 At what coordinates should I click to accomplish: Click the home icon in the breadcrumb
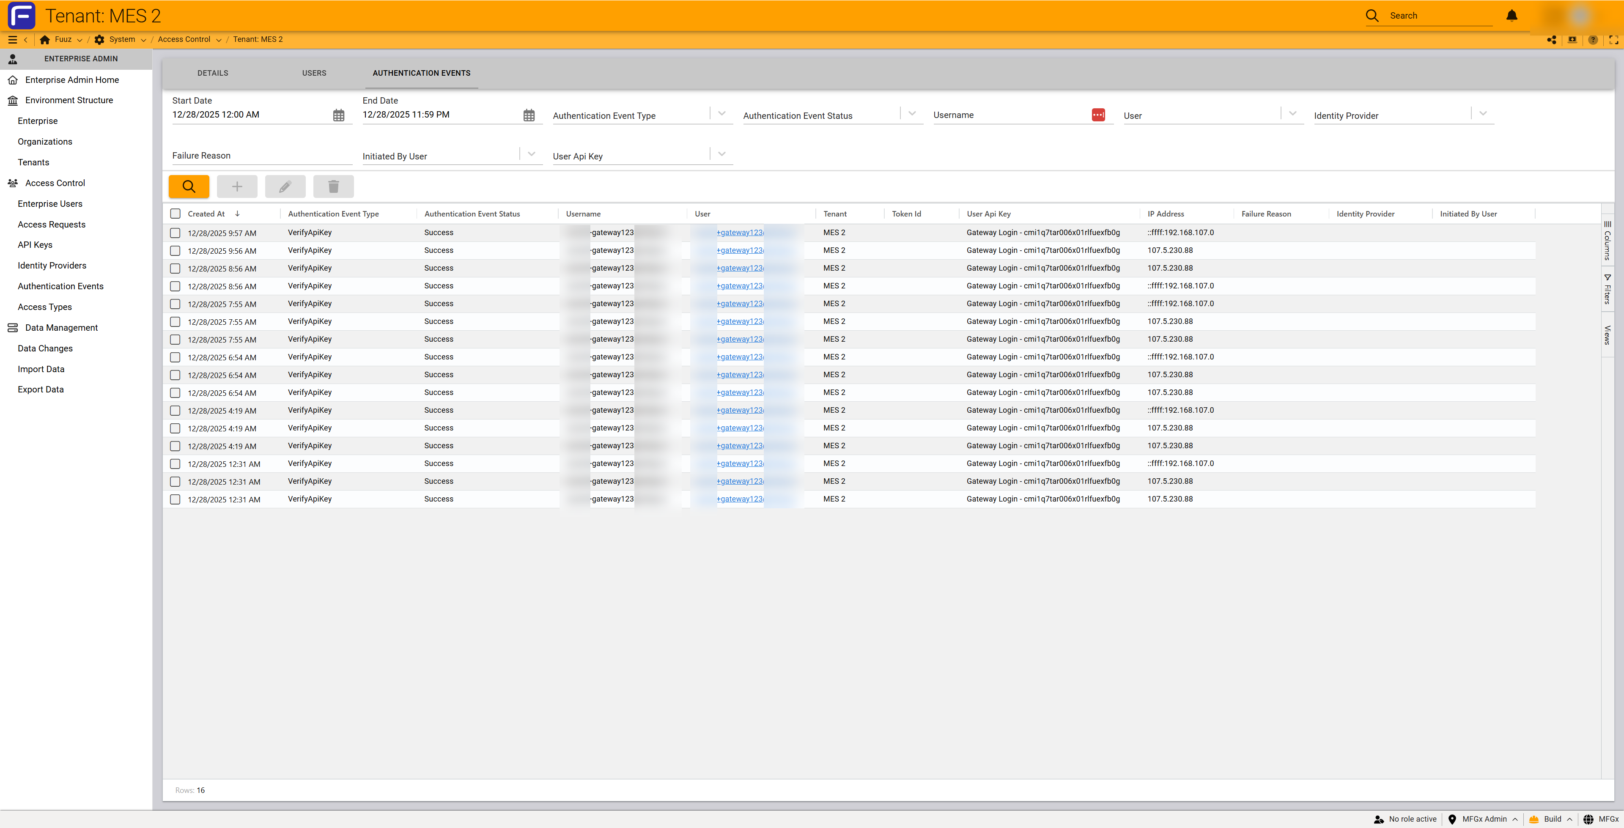tap(45, 40)
